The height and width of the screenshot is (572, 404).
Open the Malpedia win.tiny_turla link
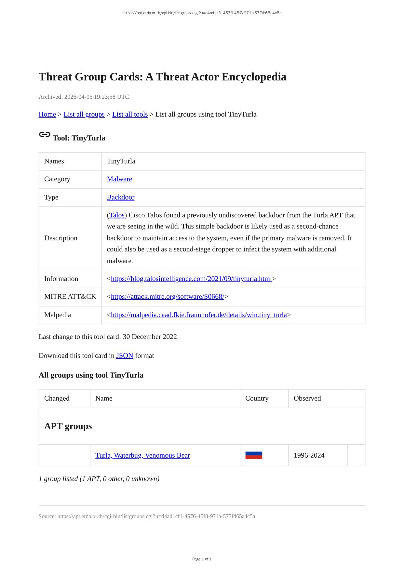tap(199, 315)
